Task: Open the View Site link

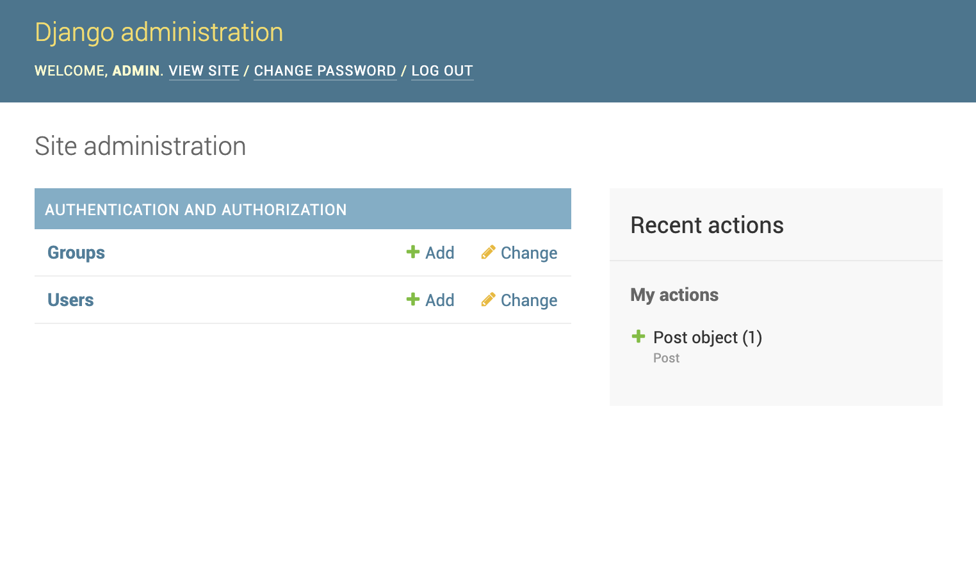Action: point(204,71)
